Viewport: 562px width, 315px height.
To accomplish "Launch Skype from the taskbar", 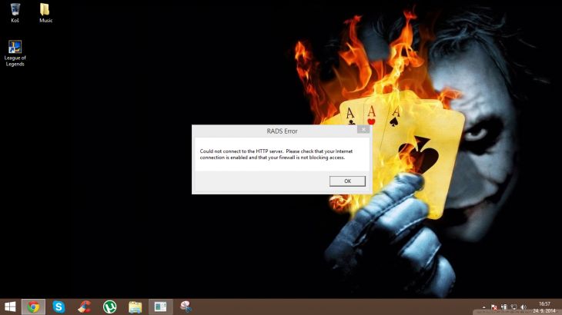I will 59,307.
